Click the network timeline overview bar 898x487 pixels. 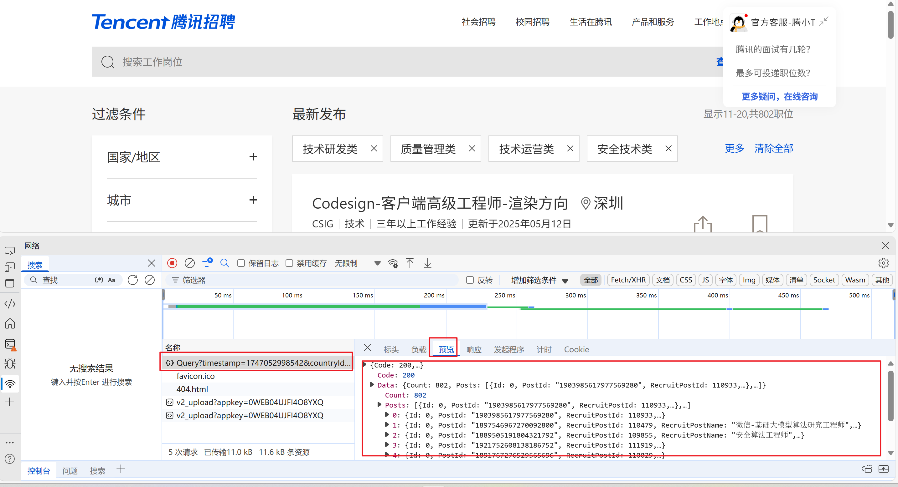[x=528, y=313]
